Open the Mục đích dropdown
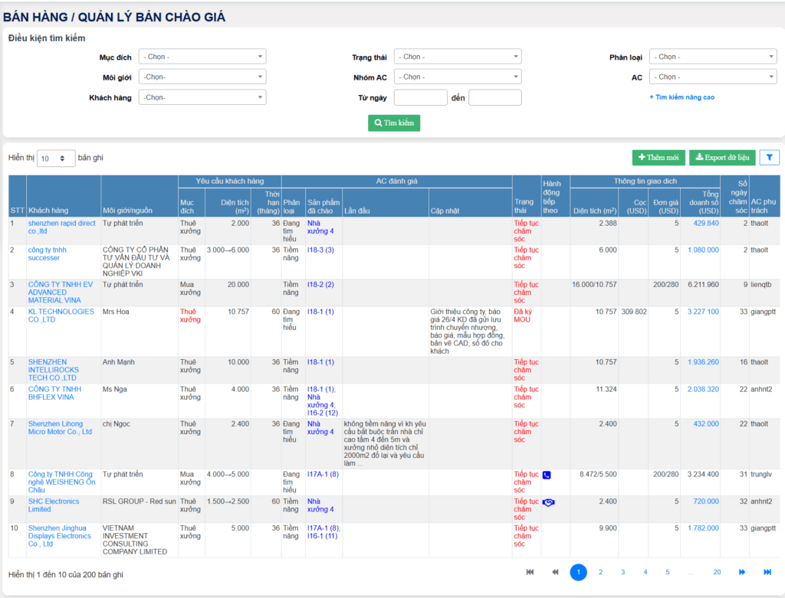This screenshot has height=598, width=785. pyautogui.click(x=202, y=57)
